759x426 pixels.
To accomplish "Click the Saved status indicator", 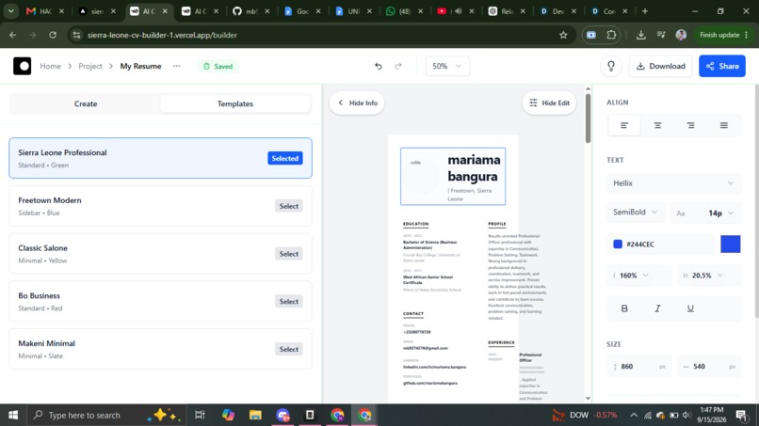I will [x=218, y=66].
